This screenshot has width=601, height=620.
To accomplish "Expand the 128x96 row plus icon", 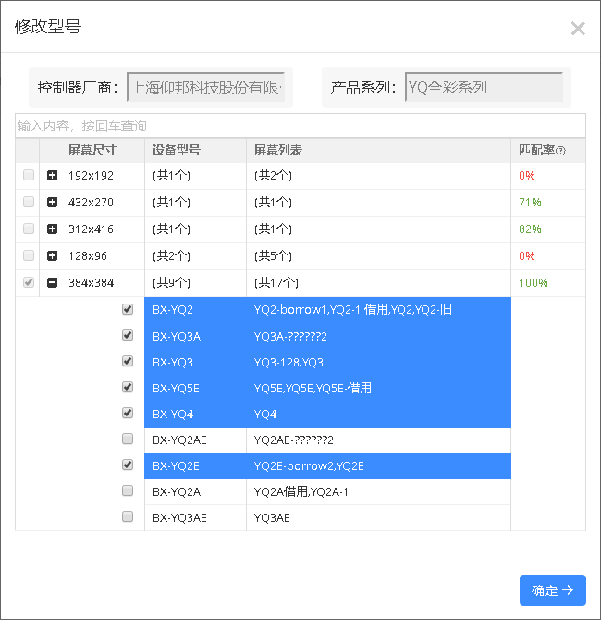I will 52,255.
